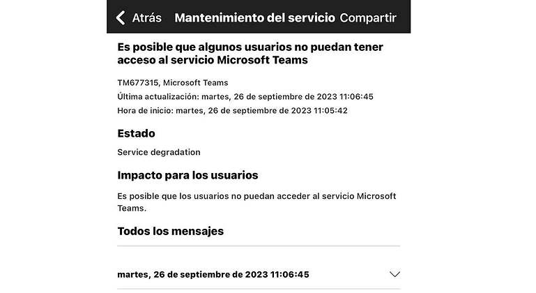Click the 2023 11:06:45 bold date text
Image resolution: width=536 pixels, height=293 pixels.
coord(277,275)
